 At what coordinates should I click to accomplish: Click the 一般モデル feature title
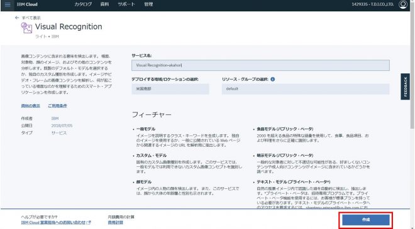146,129
